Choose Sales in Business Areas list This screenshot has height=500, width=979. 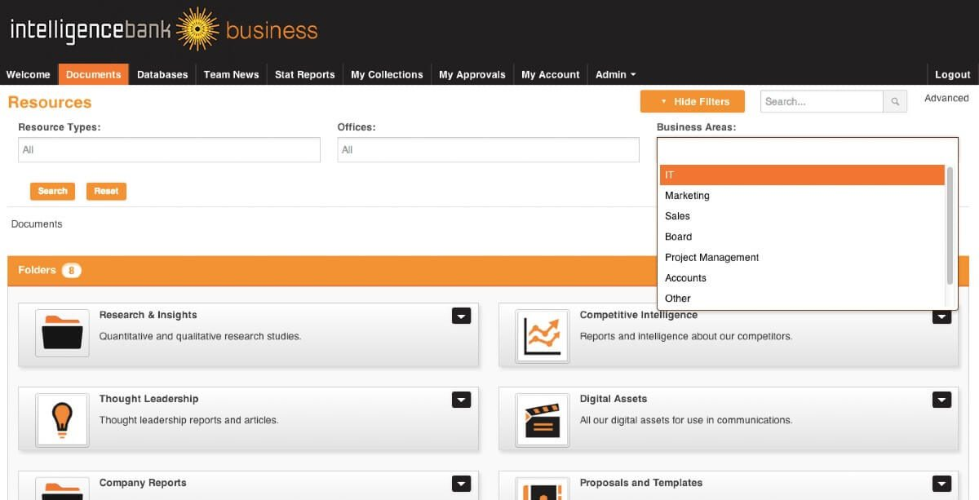coord(802,216)
